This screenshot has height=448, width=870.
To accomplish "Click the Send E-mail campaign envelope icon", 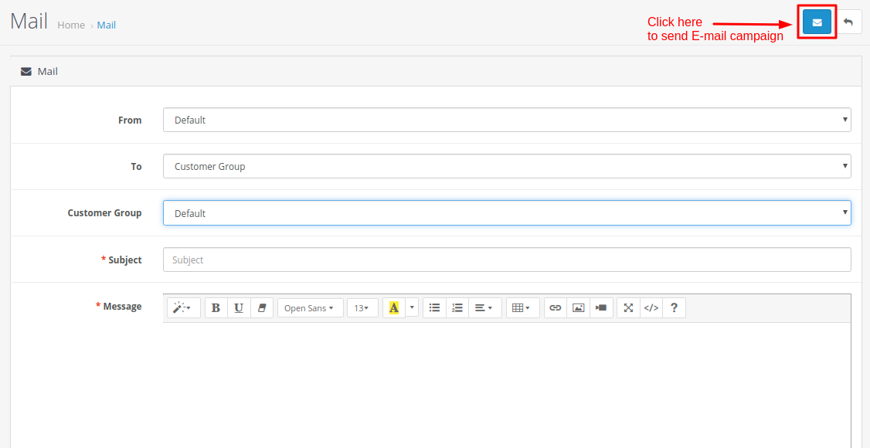I will click(817, 22).
